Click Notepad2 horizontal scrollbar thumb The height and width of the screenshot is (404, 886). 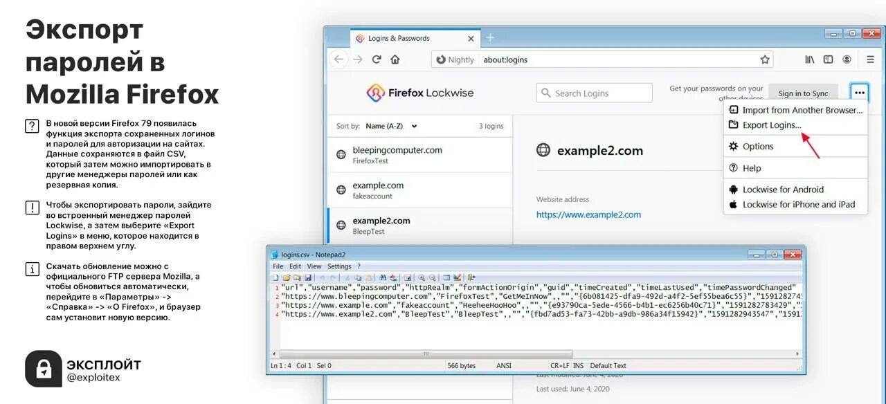[x=426, y=353]
